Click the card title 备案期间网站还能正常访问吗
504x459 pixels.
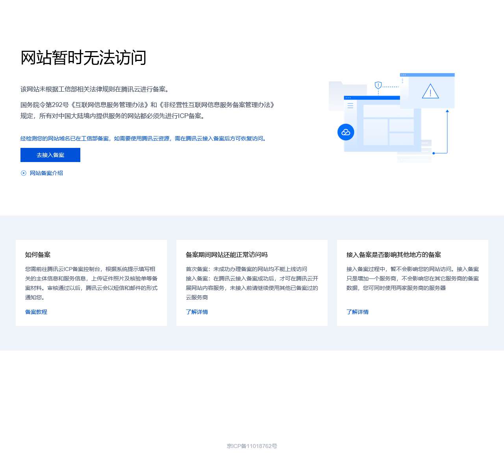227,255
